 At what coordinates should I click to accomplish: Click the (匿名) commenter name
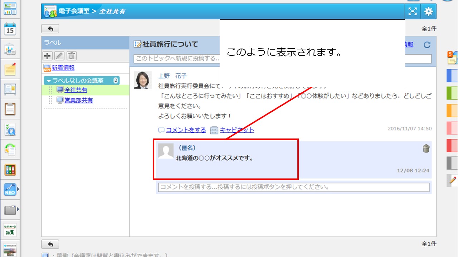tap(187, 148)
